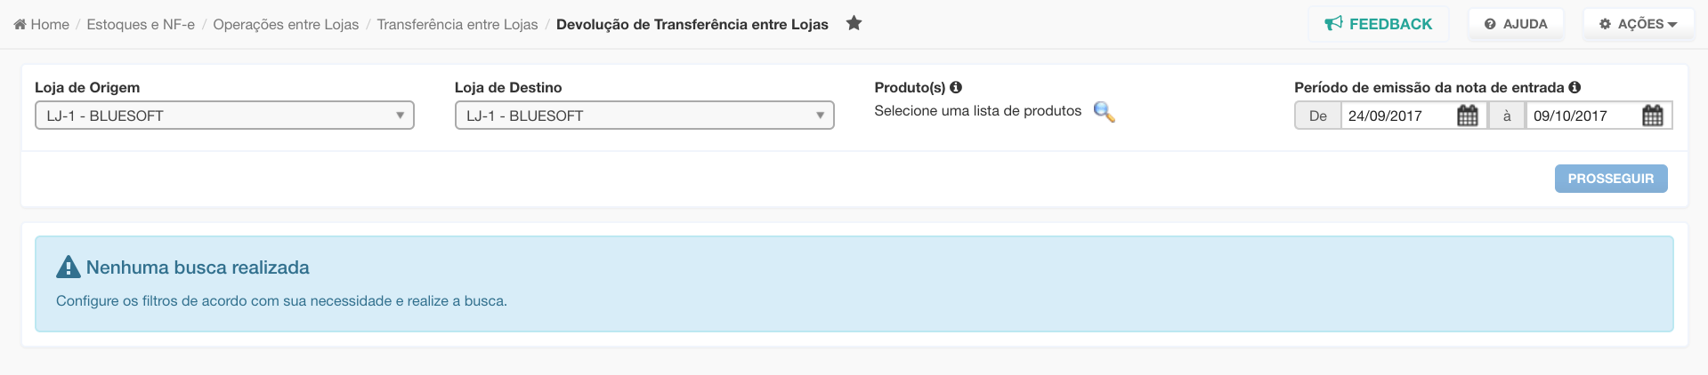Click the Home breadcrumb house icon
The image size is (1708, 375).
coord(20,24)
